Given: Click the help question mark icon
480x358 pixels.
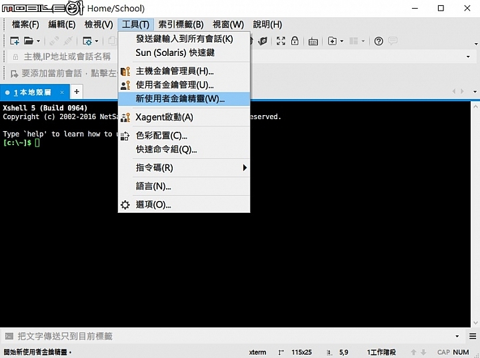Looking at the screenshot, I should tap(379, 41).
